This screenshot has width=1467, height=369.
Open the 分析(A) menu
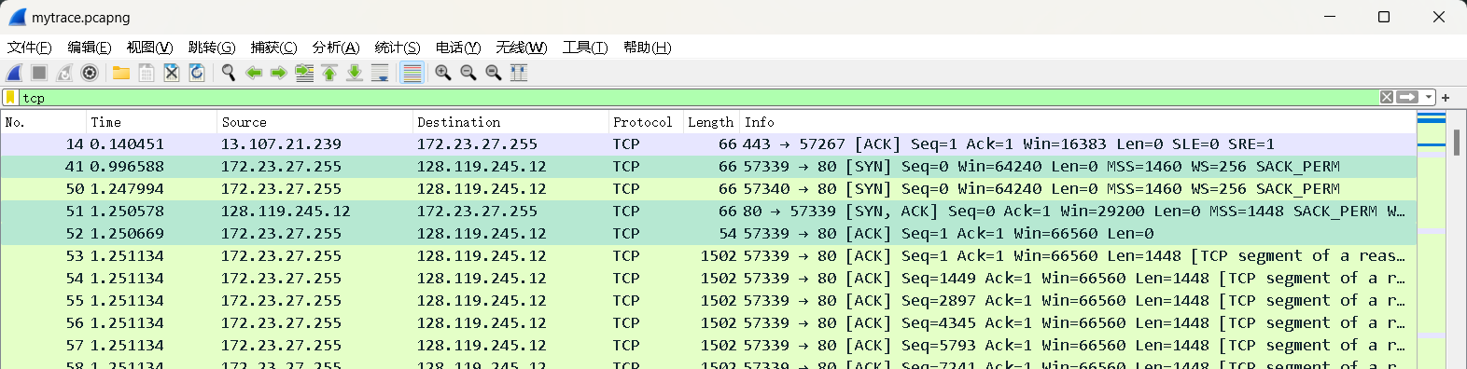336,48
